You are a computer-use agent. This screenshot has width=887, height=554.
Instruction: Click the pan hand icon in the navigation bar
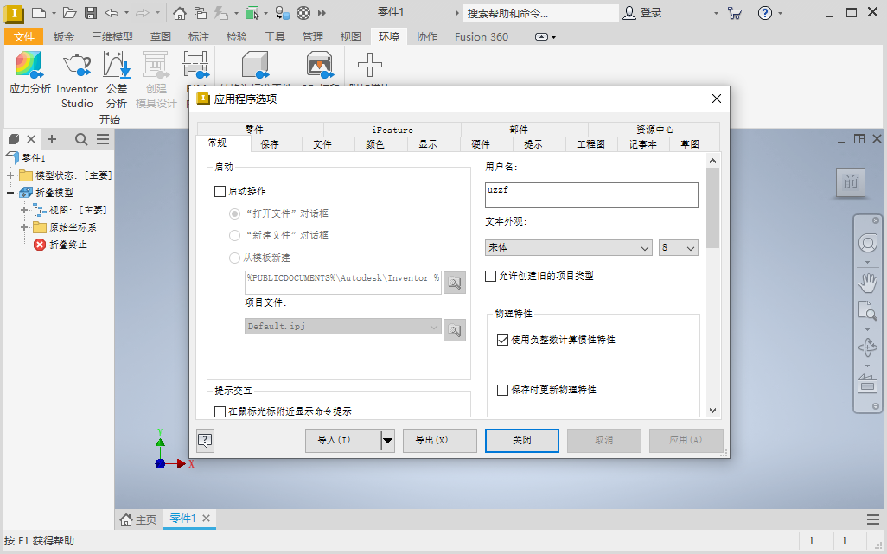tap(867, 282)
